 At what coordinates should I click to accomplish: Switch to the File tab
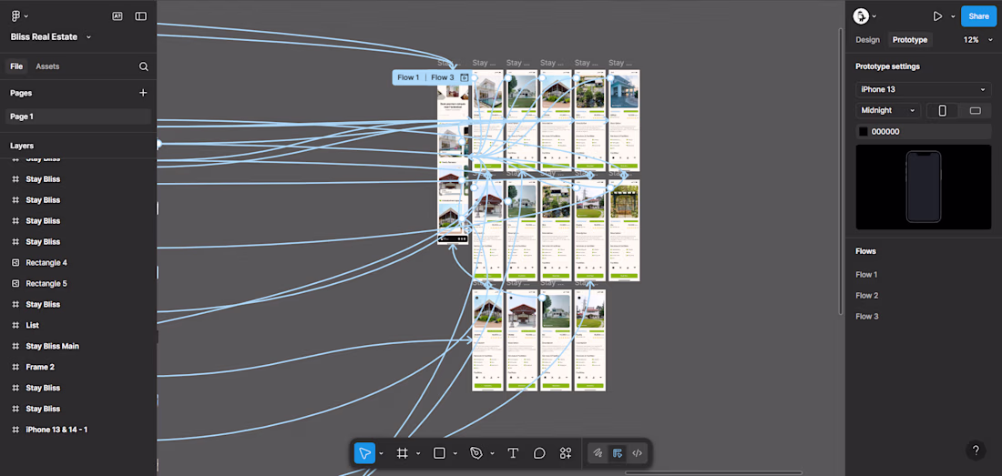tap(16, 66)
